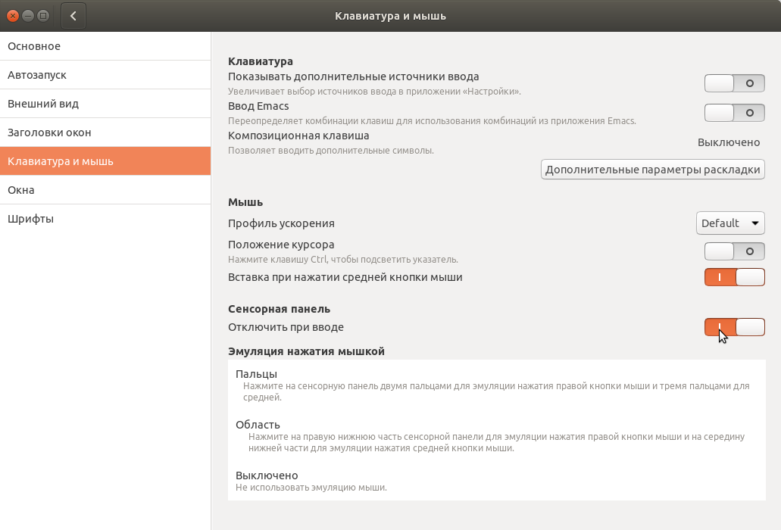Go to Внешний вид section
The height and width of the screenshot is (530, 781).
(x=105, y=104)
